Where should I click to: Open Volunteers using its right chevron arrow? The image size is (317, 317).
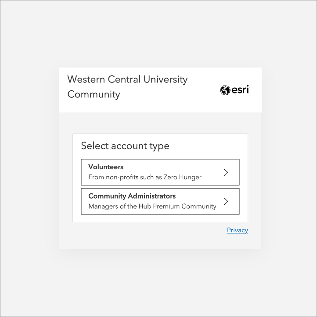click(226, 172)
